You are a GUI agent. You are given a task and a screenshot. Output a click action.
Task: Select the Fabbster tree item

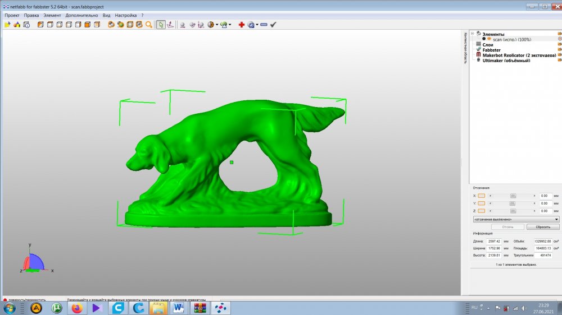coord(491,50)
